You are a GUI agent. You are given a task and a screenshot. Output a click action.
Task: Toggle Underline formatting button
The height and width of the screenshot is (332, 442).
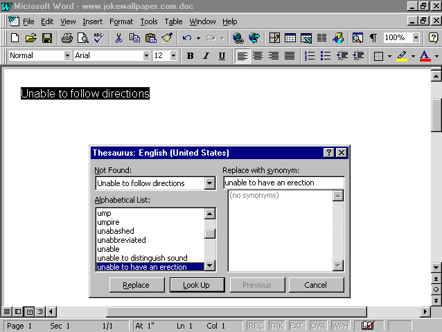click(222, 56)
